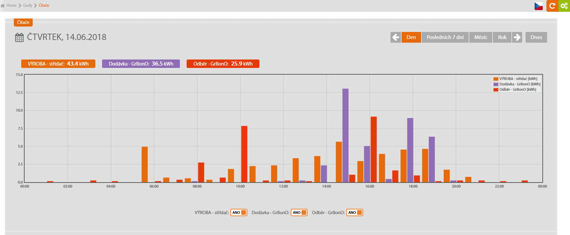Screen dimensions: 570x235
Task: Select the Den view tab
Action: [411, 37]
